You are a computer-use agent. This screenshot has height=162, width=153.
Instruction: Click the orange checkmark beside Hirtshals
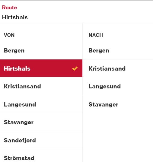[75, 68]
